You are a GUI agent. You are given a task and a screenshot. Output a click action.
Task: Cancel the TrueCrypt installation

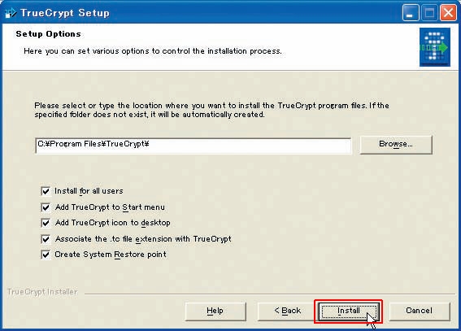(420, 311)
